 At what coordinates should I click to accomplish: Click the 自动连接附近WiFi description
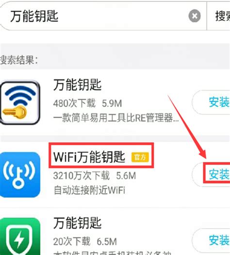click(89, 190)
